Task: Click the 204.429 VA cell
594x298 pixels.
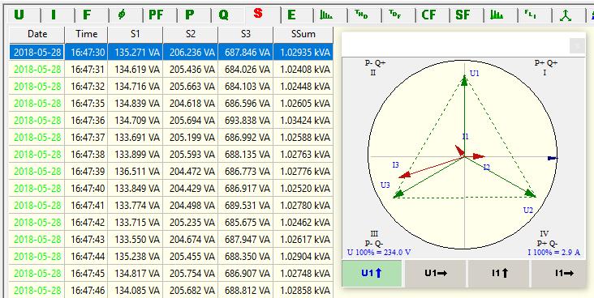Action: pos(191,189)
